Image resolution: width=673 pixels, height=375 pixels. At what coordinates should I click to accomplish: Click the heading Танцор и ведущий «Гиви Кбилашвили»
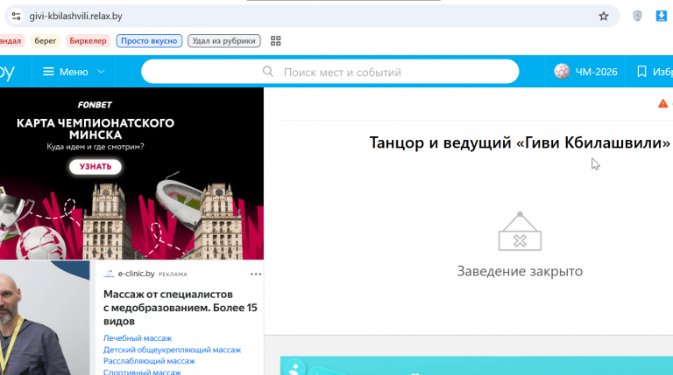click(520, 142)
